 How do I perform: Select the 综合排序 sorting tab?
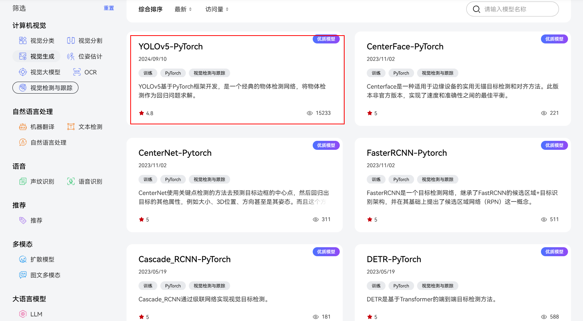[x=151, y=9]
